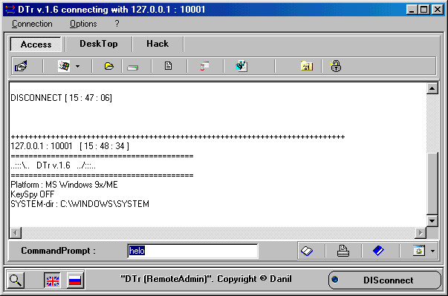Switch language to English with UK flag
The image size is (448, 296).
tap(52, 280)
